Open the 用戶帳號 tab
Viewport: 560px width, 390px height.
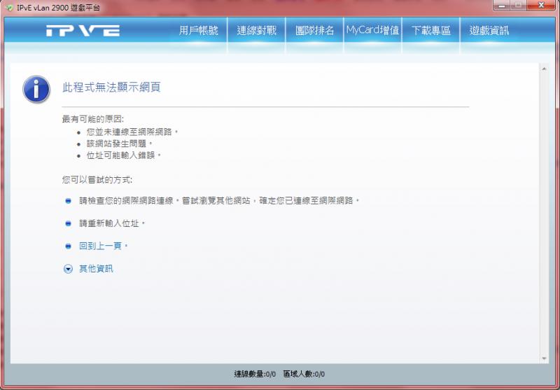click(198, 31)
